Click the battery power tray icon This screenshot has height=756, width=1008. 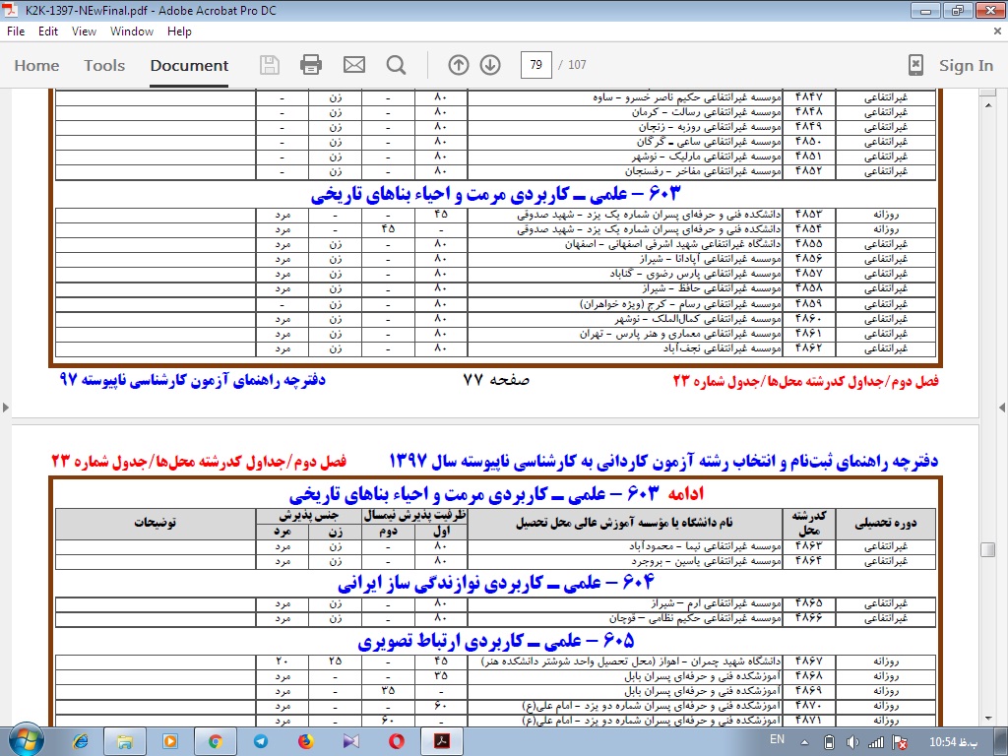(829, 742)
